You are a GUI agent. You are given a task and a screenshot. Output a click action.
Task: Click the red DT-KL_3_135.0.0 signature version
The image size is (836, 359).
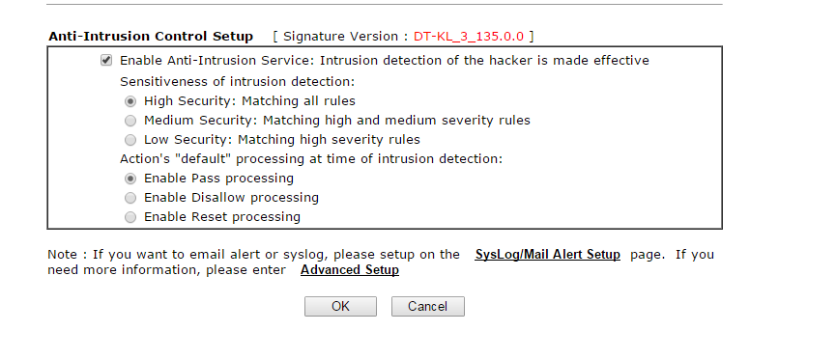point(469,37)
